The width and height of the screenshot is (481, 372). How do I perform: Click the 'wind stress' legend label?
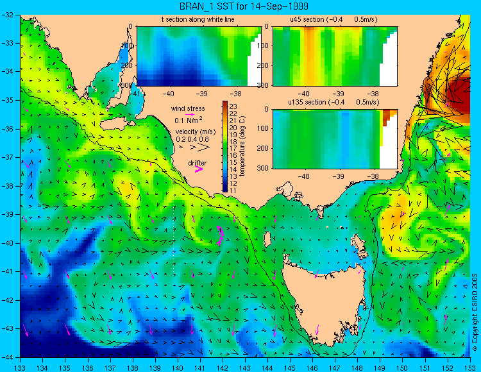188,108
